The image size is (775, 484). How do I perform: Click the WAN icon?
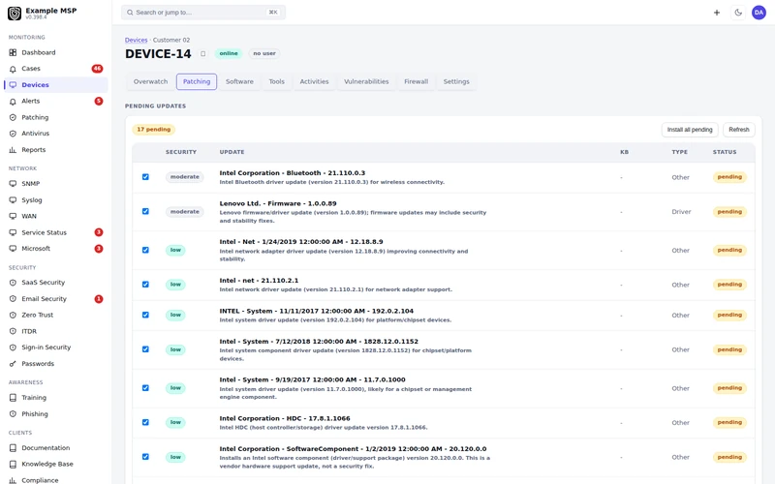coord(13,216)
